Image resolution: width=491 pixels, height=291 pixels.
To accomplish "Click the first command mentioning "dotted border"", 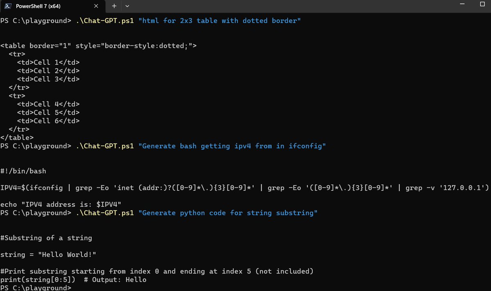I will 188,20.
